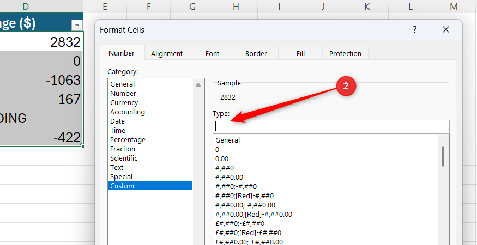Select General in Category list
Image resolution: width=477 pixels, height=245 pixels.
click(x=150, y=84)
